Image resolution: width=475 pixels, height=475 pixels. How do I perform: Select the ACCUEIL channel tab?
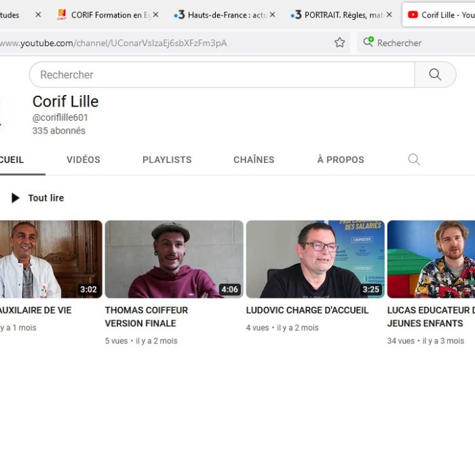point(12,159)
